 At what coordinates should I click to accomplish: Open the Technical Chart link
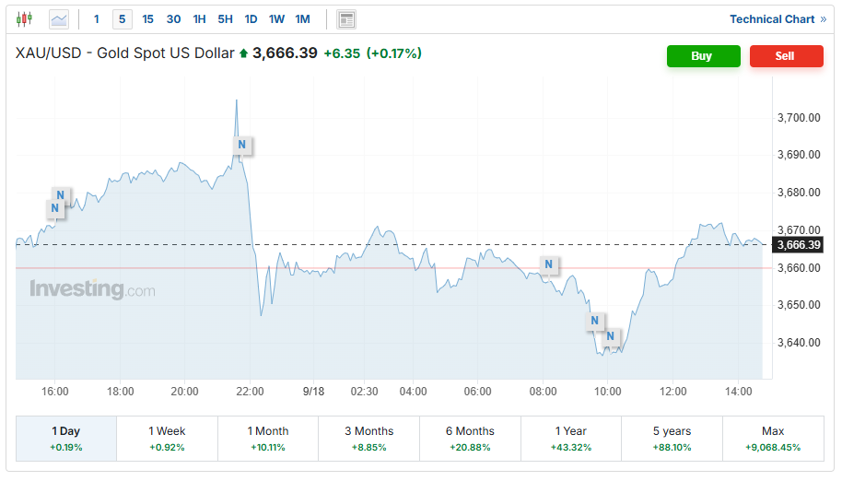pos(772,19)
